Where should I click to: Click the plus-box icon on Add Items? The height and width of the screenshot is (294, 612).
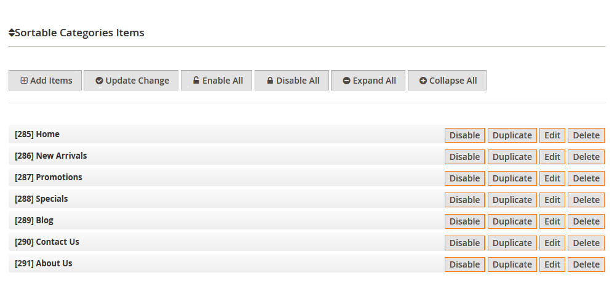[x=24, y=81]
